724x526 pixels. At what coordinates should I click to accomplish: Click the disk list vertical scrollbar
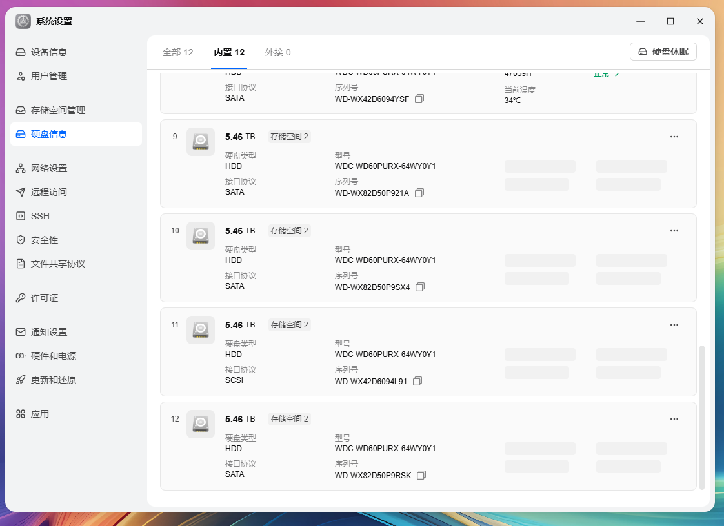point(702,416)
